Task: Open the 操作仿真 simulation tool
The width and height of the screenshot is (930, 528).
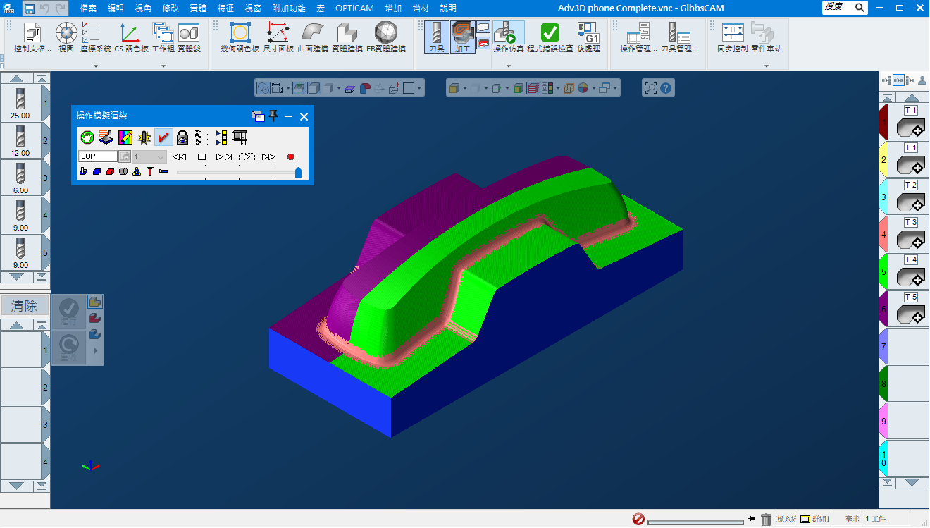Action: tap(508, 36)
